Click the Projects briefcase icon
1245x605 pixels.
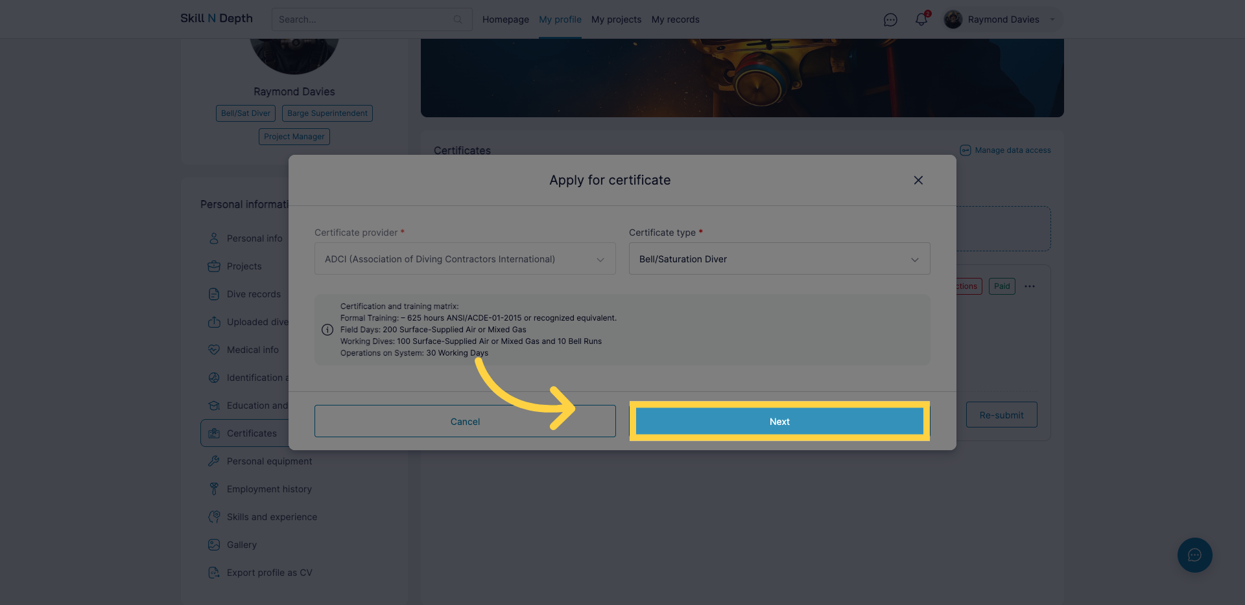[214, 266]
